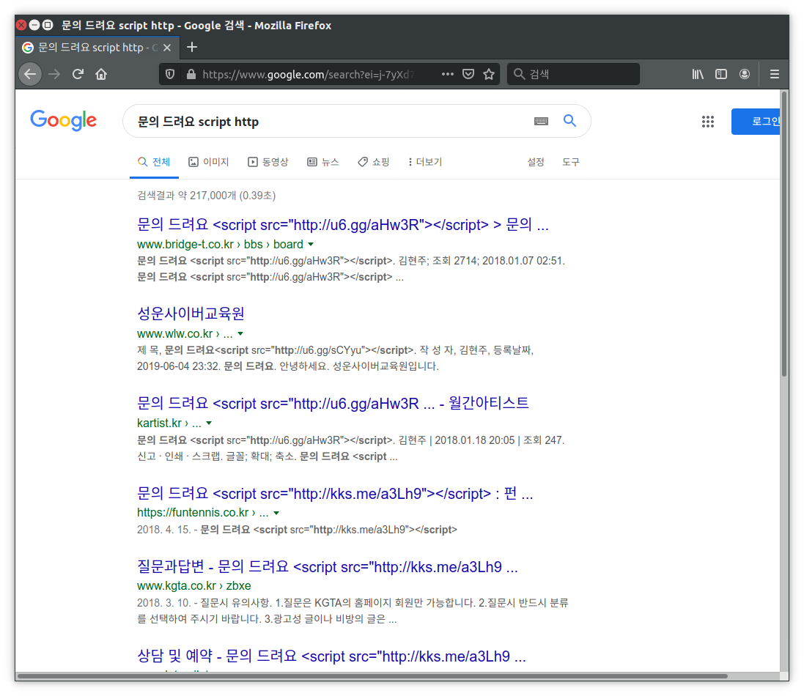Image resolution: width=804 pixels, height=696 pixels.
Task: Open Google on-screen keyboard icon
Action: [x=541, y=122]
